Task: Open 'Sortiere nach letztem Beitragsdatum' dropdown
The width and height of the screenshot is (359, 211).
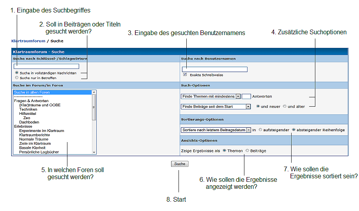Action: (x=216, y=130)
